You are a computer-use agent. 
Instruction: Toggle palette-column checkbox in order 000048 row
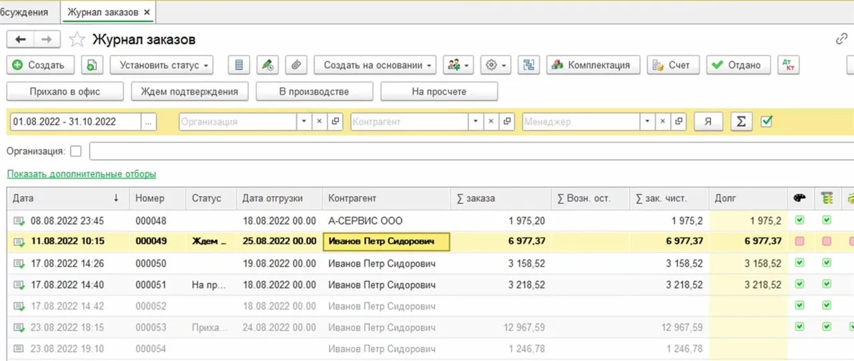coord(799,220)
